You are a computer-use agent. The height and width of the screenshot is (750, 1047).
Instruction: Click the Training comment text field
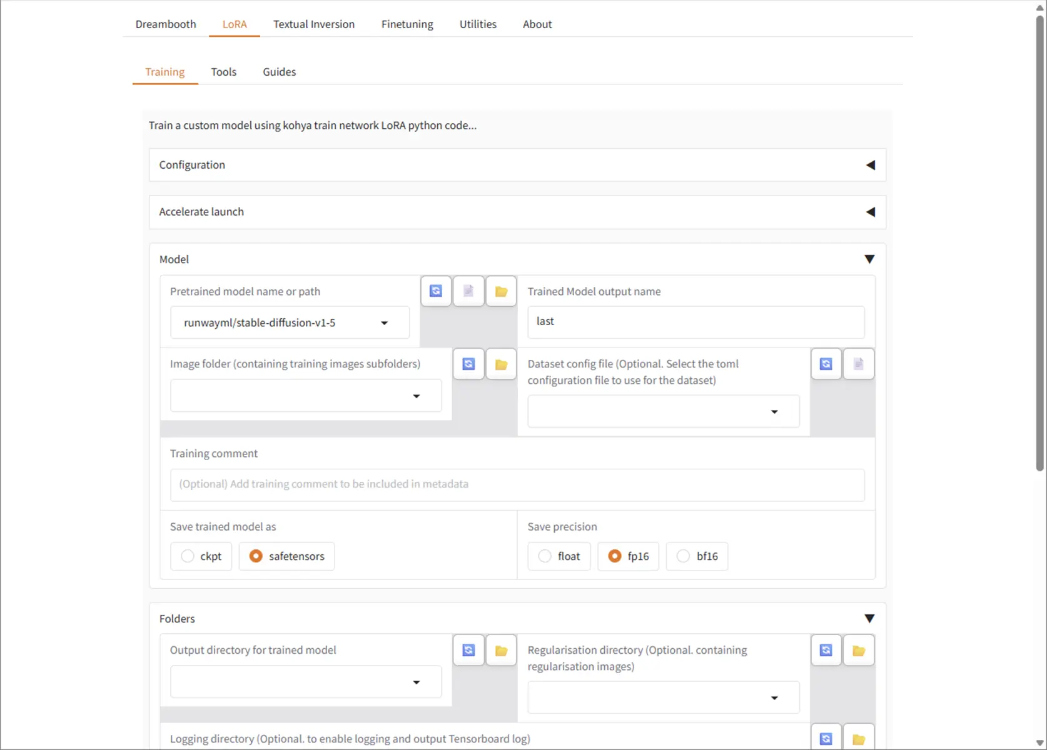pyautogui.click(x=517, y=484)
